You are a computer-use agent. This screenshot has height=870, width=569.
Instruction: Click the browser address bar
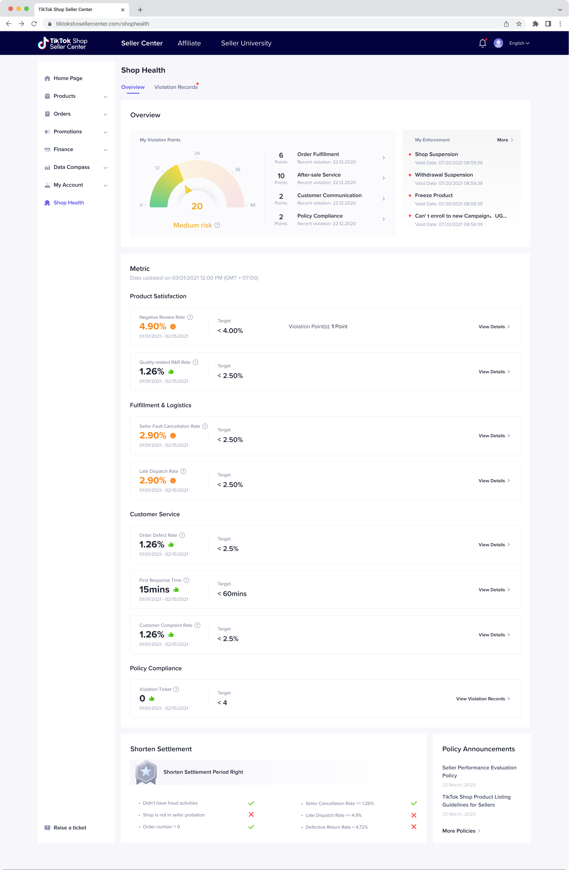coord(256,24)
